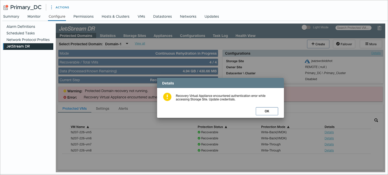Open Details link for fs207-226-vm6

(x=329, y=138)
